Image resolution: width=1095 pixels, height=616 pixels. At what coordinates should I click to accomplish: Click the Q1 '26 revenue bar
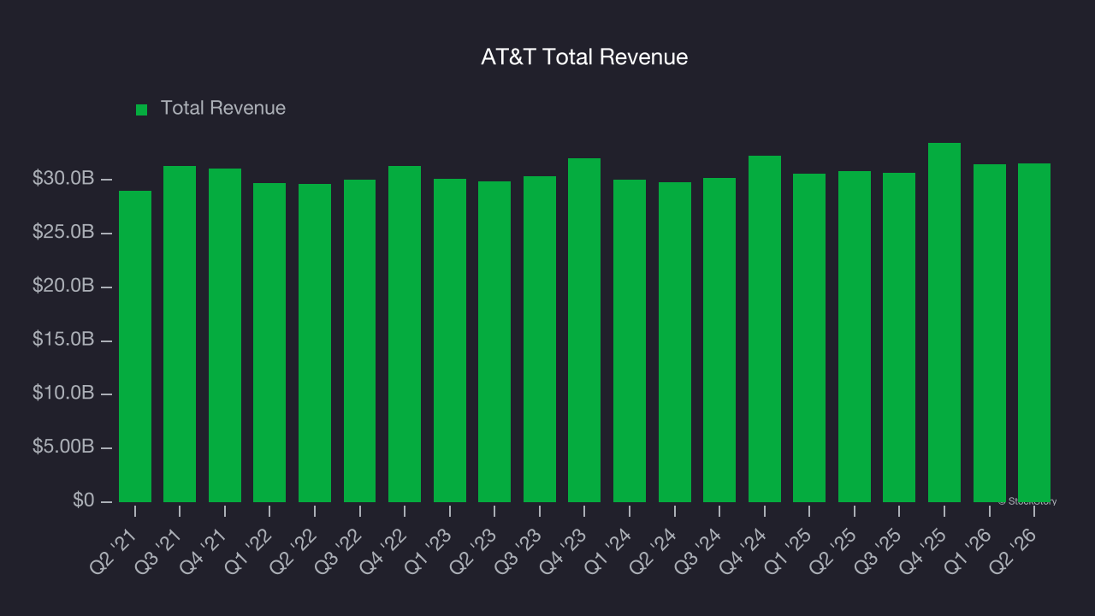pos(990,333)
